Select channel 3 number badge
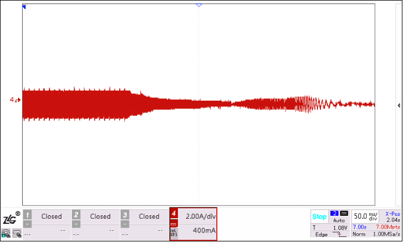 click(125, 215)
